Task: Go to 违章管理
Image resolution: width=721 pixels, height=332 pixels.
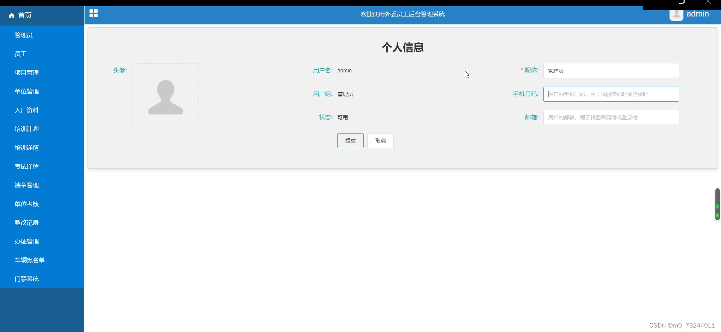Action: [x=42, y=185]
